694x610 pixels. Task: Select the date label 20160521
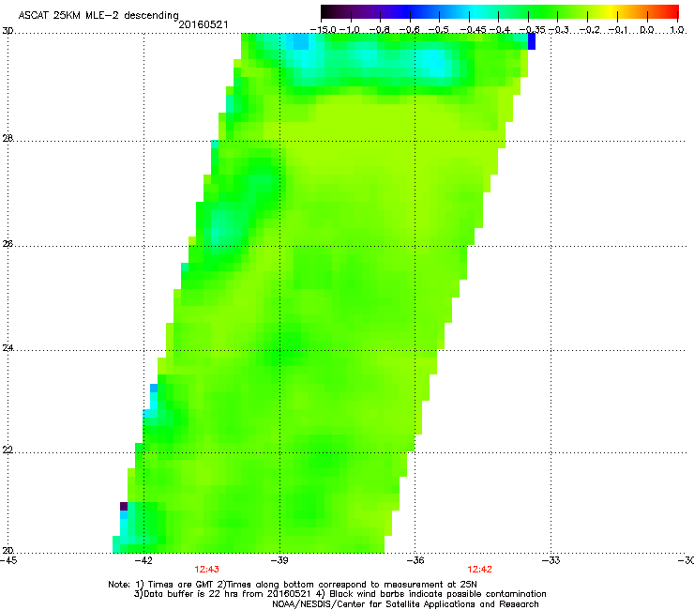(x=204, y=24)
